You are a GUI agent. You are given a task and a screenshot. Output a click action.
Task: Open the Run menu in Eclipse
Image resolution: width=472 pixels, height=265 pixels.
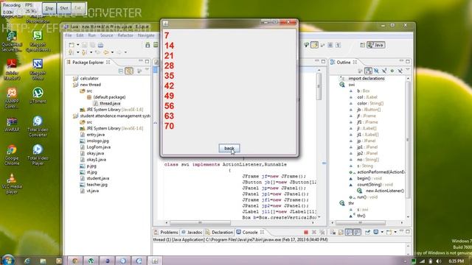[x=91, y=35]
